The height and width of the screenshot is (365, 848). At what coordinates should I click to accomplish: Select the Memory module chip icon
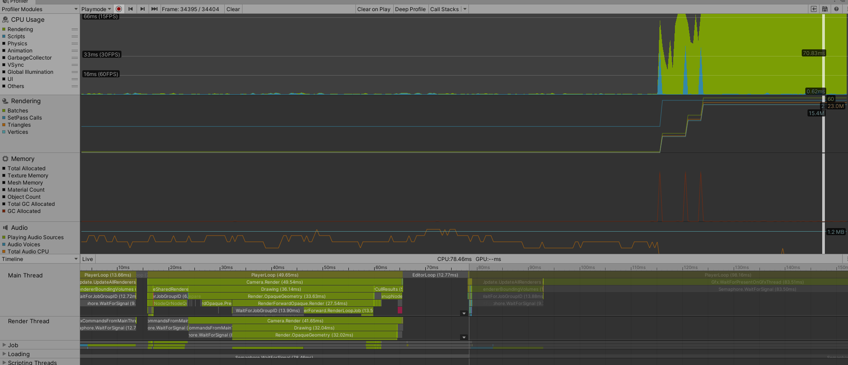click(x=5, y=159)
